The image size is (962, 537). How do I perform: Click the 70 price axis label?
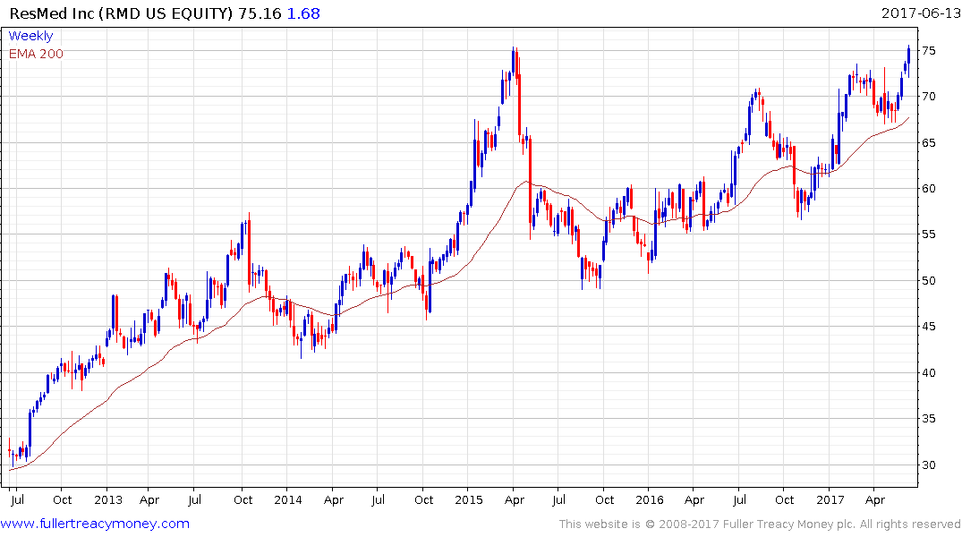[929, 97]
